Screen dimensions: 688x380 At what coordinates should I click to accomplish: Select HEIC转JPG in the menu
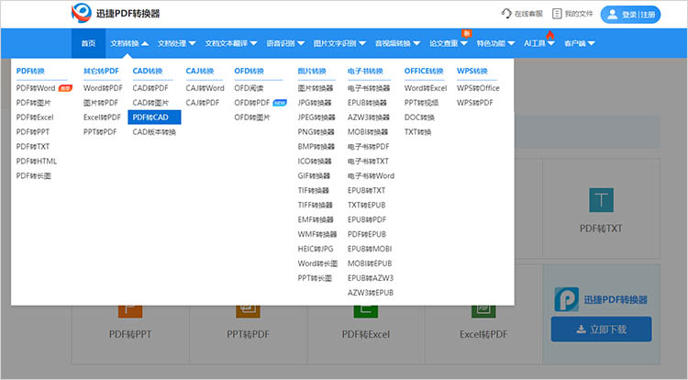point(315,249)
